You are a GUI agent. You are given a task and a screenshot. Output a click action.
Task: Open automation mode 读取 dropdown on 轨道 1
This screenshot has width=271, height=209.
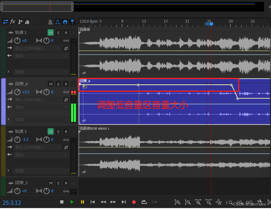(41, 72)
